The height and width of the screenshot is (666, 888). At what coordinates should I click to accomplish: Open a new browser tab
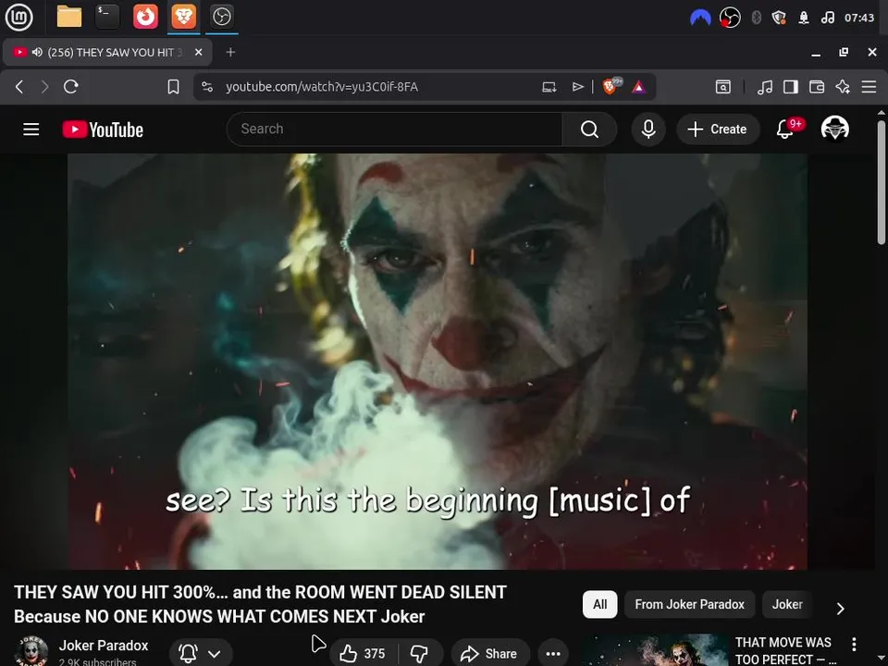click(230, 52)
